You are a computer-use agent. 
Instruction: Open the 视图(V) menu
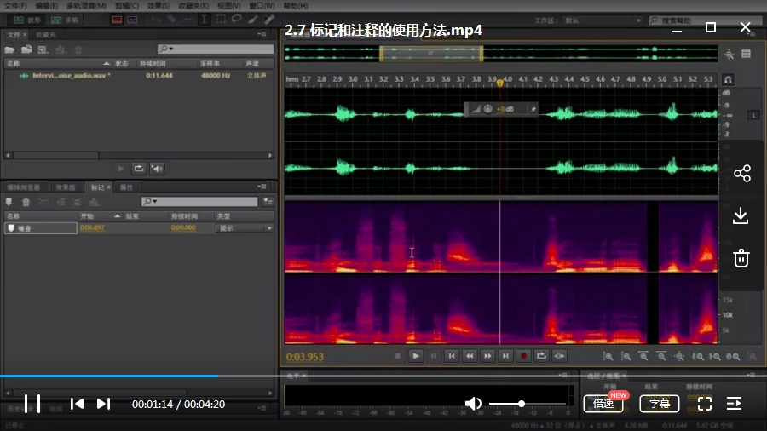coord(229,6)
